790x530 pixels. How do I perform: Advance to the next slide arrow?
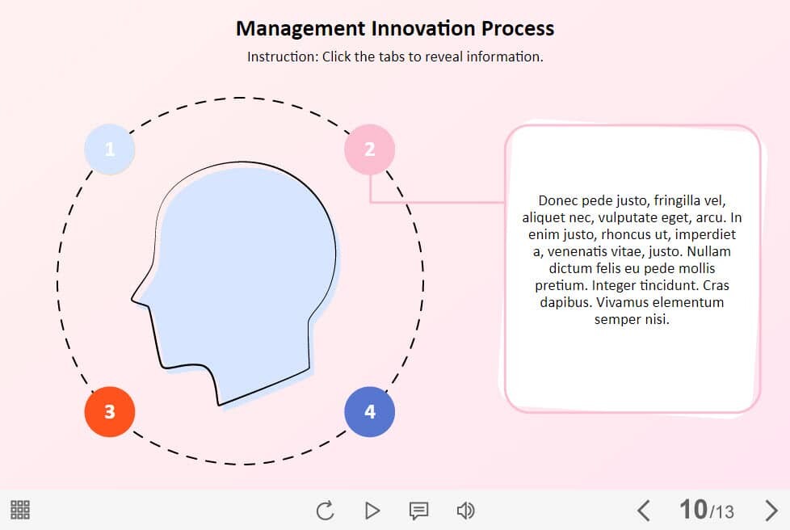[771, 511]
